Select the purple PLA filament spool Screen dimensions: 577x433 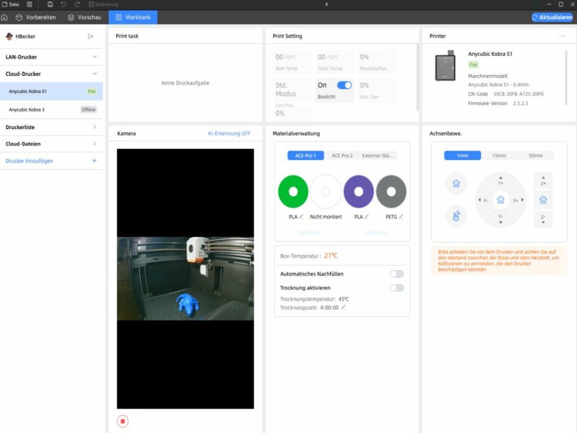pyautogui.click(x=359, y=192)
